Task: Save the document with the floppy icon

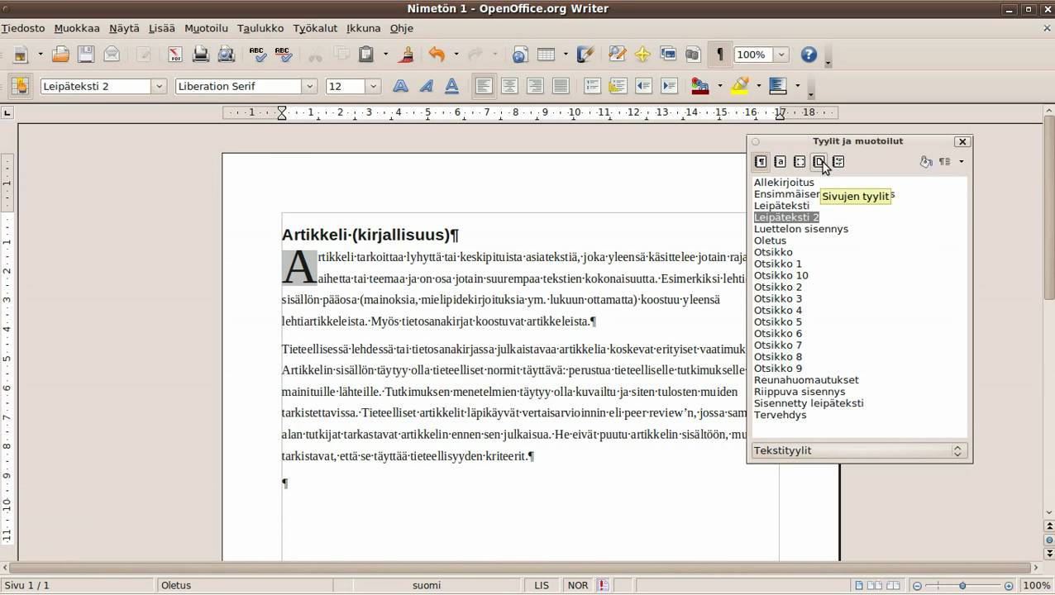Action: pos(86,55)
